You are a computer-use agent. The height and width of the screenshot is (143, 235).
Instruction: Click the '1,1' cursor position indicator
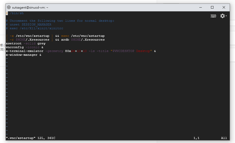(x=196, y=138)
